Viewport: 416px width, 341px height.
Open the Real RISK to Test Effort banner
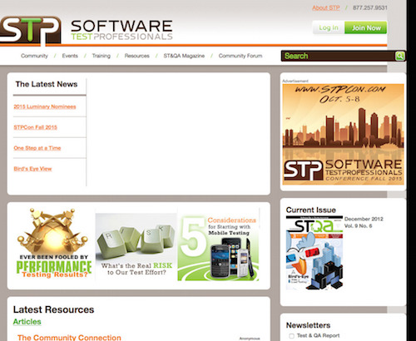click(x=136, y=247)
